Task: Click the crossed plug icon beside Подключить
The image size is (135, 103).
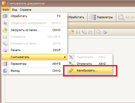Action: point(71,57)
